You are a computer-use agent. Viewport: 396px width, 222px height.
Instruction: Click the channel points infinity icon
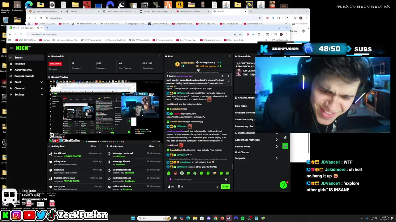171,187
